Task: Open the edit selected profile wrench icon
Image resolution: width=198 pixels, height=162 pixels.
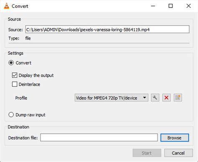Action: (155, 98)
